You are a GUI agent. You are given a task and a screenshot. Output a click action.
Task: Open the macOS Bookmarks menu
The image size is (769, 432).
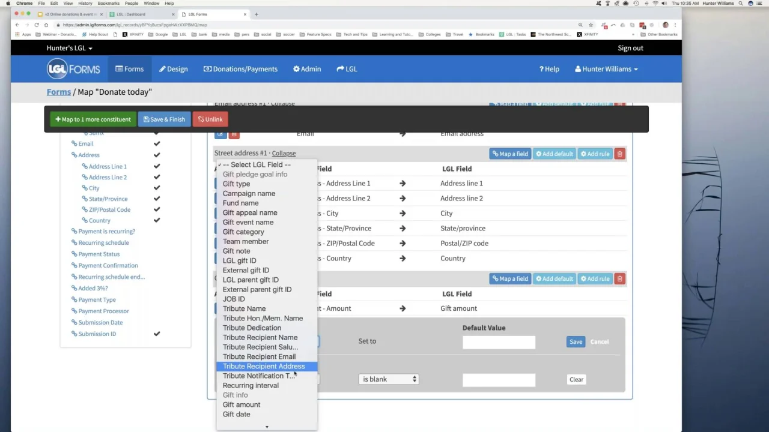coord(108,3)
